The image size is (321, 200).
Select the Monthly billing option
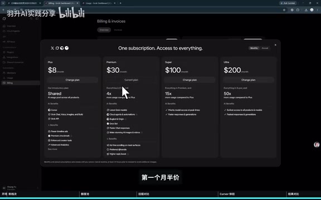[254, 48]
